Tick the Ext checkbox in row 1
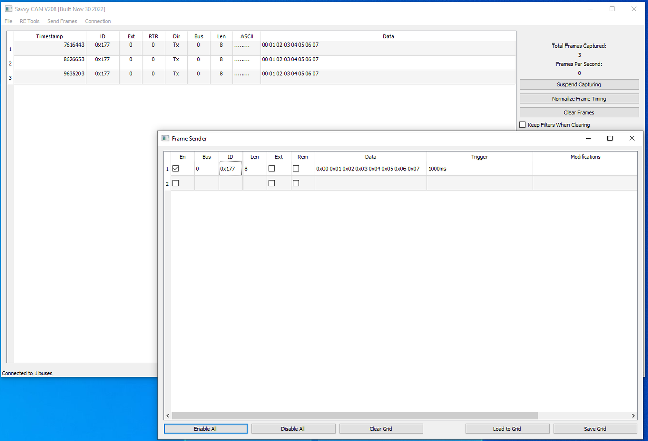The width and height of the screenshot is (648, 441). tap(272, 169)
